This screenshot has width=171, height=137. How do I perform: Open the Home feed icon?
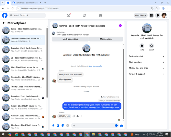click(69, 15)
